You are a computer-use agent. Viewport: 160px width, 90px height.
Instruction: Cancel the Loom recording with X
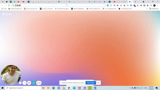pyautogui.click(x=24, y=83)
